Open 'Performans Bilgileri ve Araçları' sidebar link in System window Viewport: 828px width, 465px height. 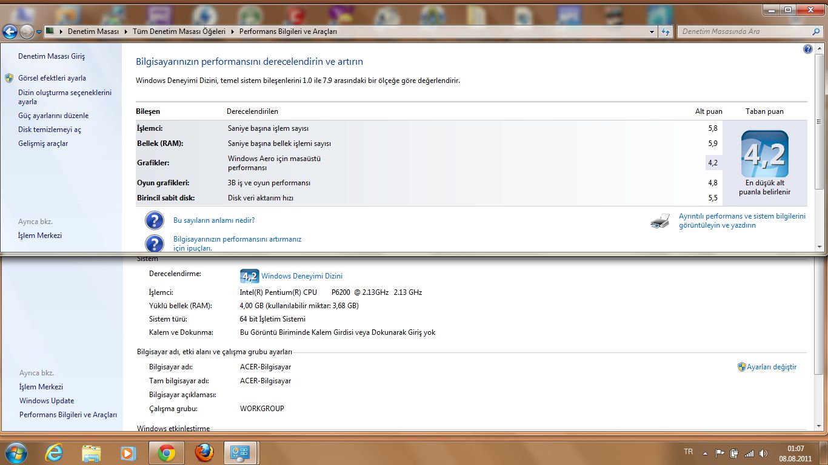(68, 415)
